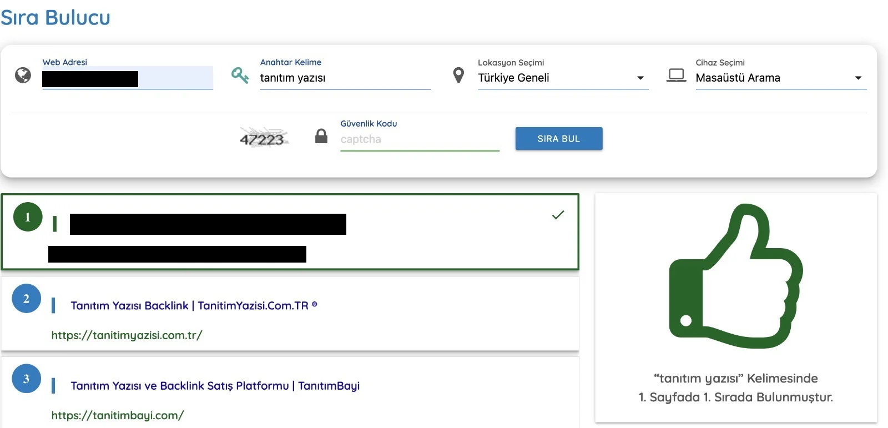
Task: Click the number 1 rank badge
Action: (x=28, y=217)
